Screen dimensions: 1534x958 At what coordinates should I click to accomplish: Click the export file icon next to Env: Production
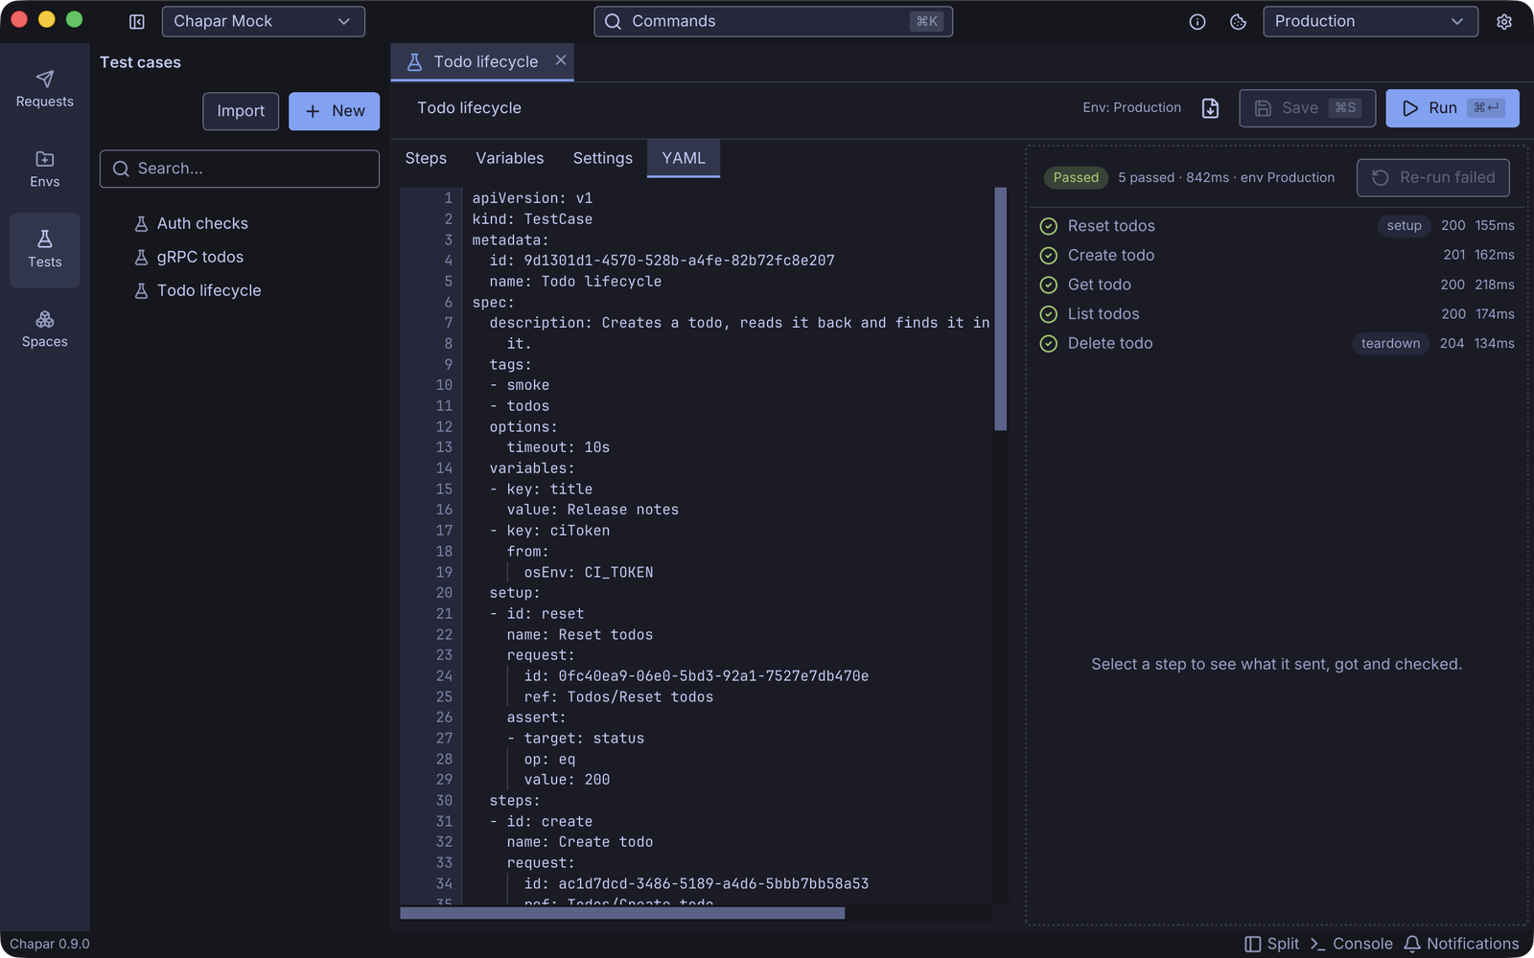click(1211, 108)
